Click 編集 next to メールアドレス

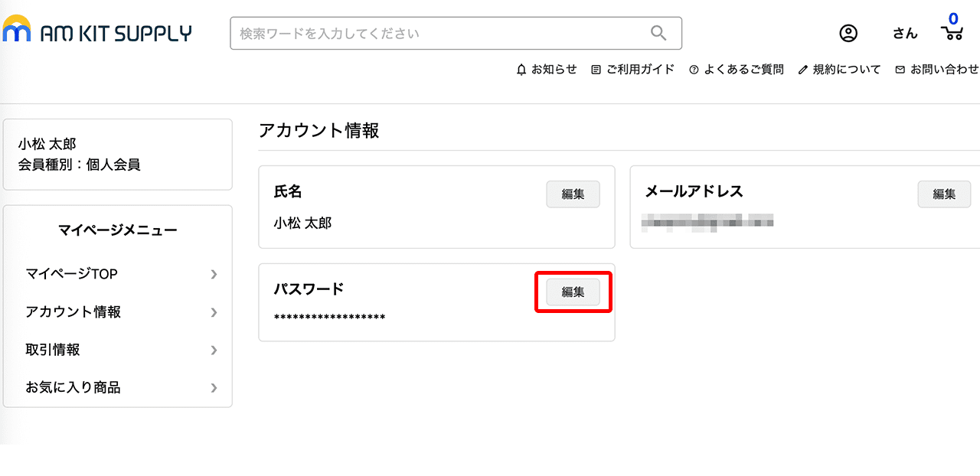[944, 194]
